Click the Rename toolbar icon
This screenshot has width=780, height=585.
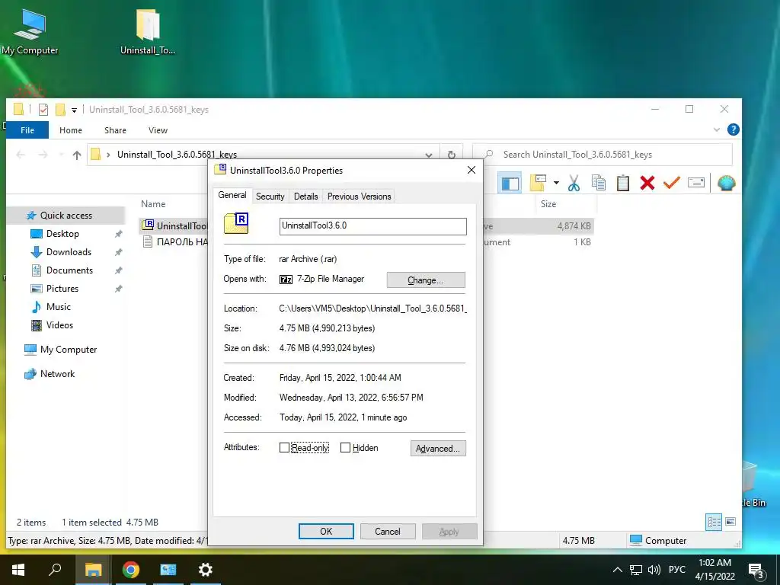(x=696, y=183)
